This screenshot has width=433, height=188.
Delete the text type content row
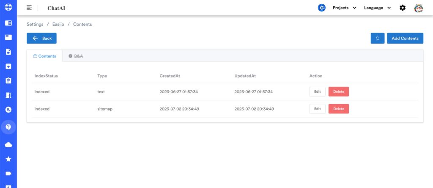pos(339,91)
